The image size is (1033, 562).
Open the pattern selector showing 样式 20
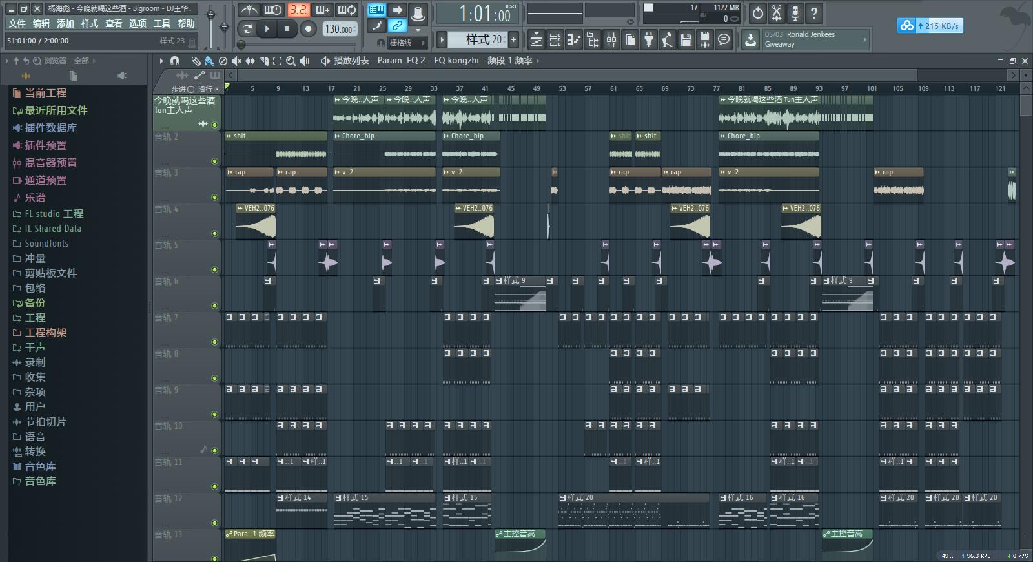tap(484, 39)
